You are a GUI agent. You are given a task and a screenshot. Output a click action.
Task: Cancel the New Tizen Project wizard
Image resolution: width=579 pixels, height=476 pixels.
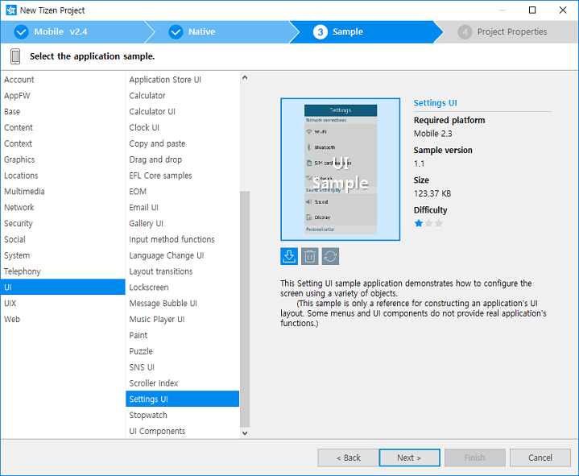pyautogui.click(x=540, y=457)
